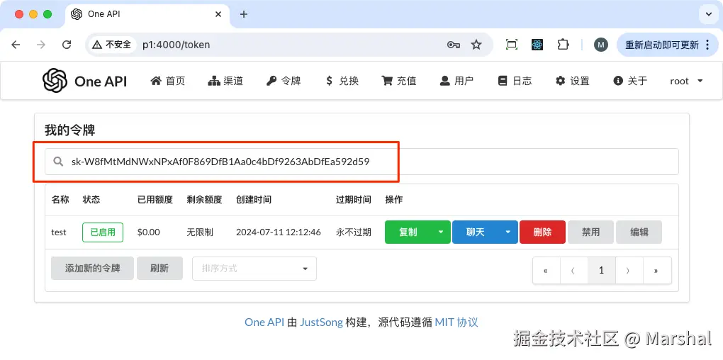Viewport: 723px width, 360px height.
Task: Expand the 聊天 button dropdown arrow
Action: pos(509,232)
